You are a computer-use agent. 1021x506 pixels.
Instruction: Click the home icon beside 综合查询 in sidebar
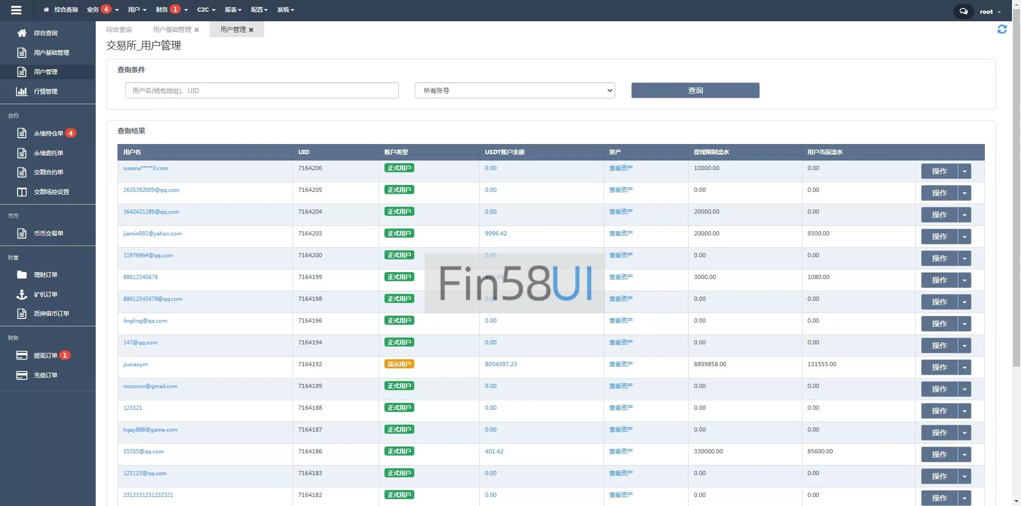click(22, 33)
